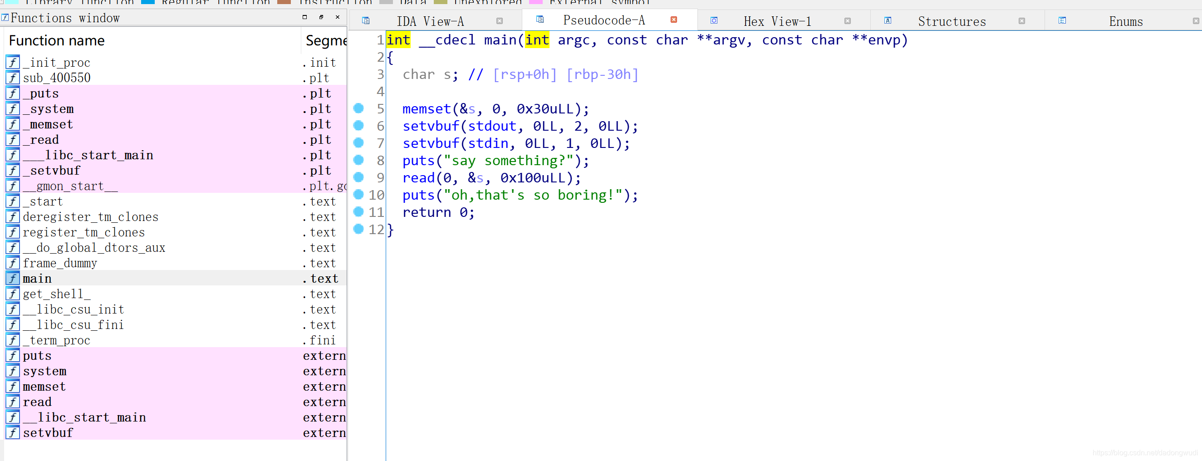Click the main function name in signature
The image size is (1202, 461).
coord(500,40)
